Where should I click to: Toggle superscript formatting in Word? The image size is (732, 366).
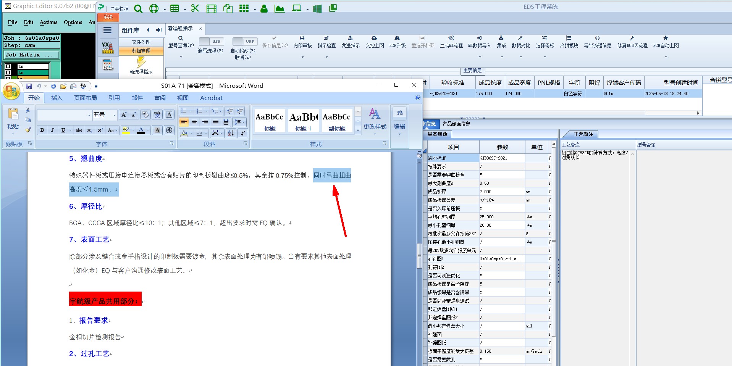pyautogui.click(x=100, y=130)
